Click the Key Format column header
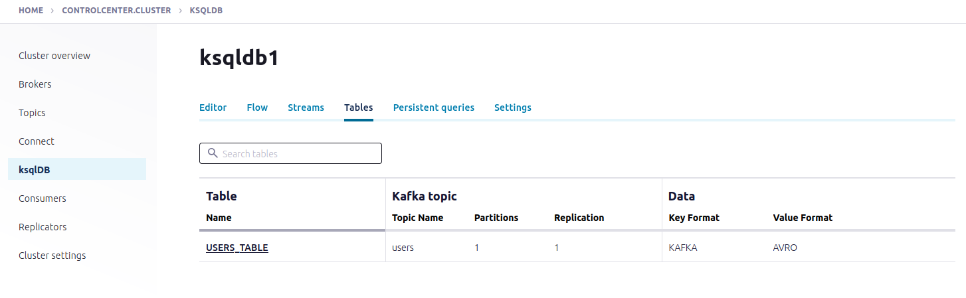This screenshot has height=298, width=966. click(694, 218)
